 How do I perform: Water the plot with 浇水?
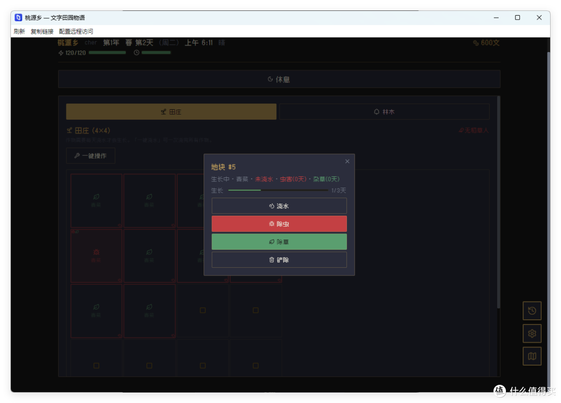[279, 206]
